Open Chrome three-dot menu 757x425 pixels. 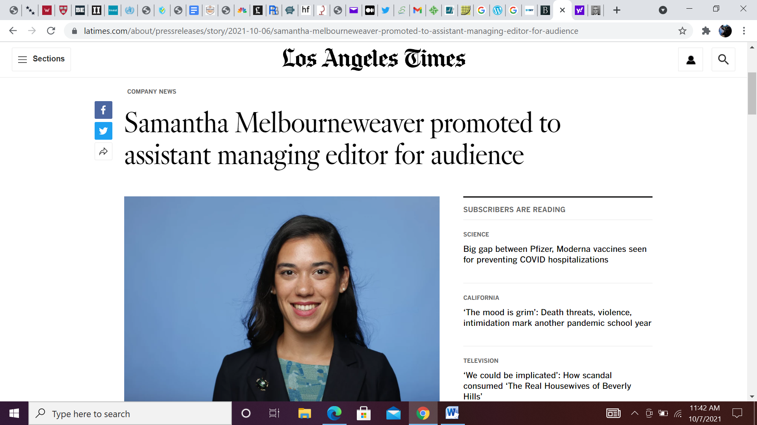coord(744,31)
